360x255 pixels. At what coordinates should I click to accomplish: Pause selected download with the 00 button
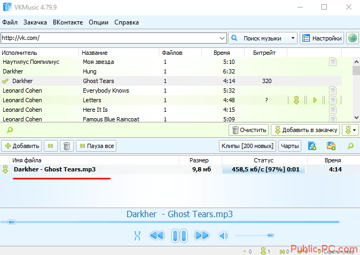(x=51, y=146)
